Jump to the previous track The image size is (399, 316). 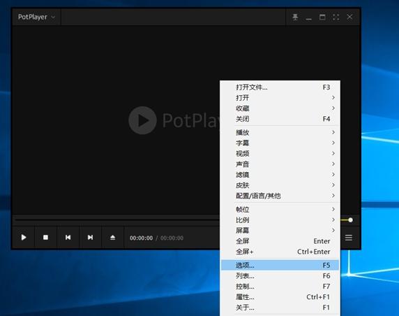(68, 238)
